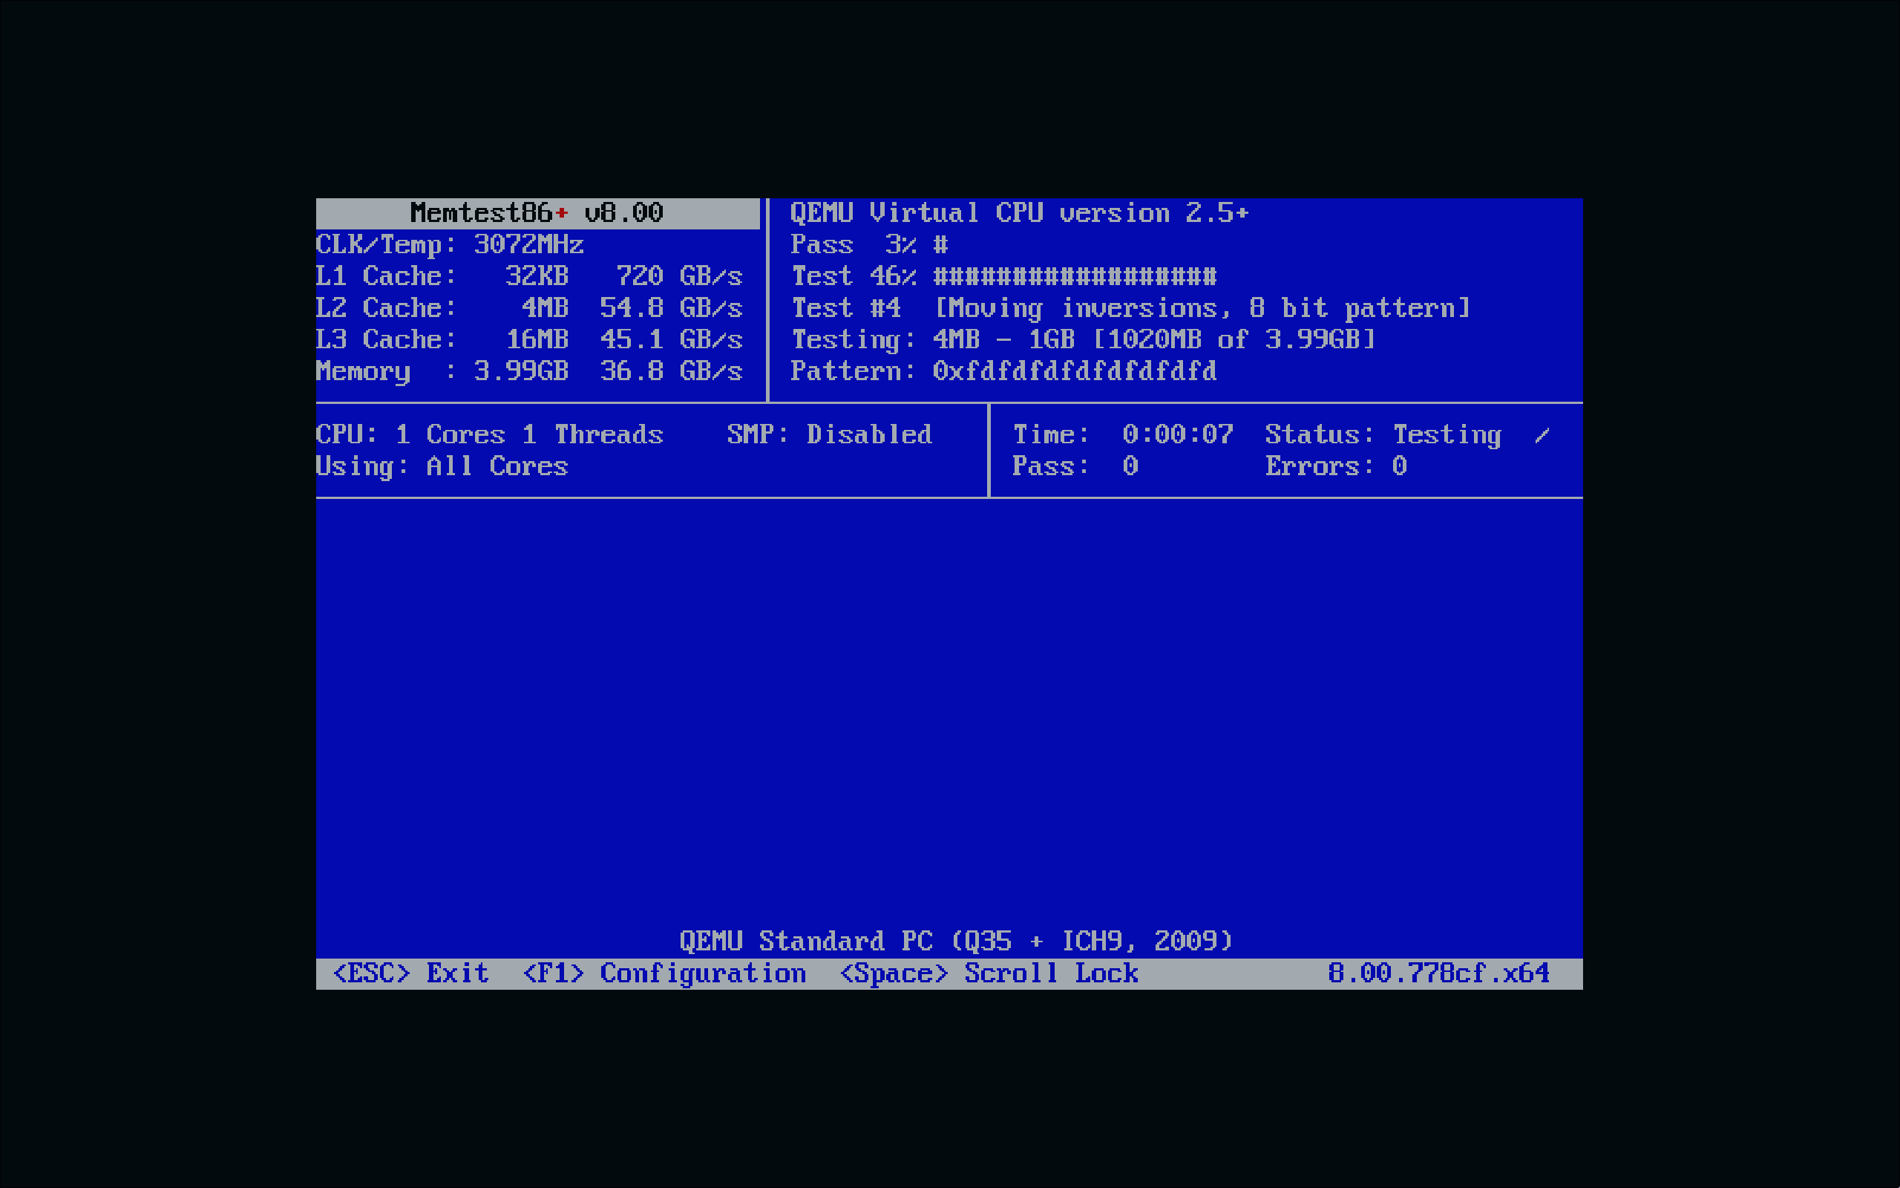Click the Using: All Cores line
Viewport: 1900px width, 1188px height.
point(442,466)
